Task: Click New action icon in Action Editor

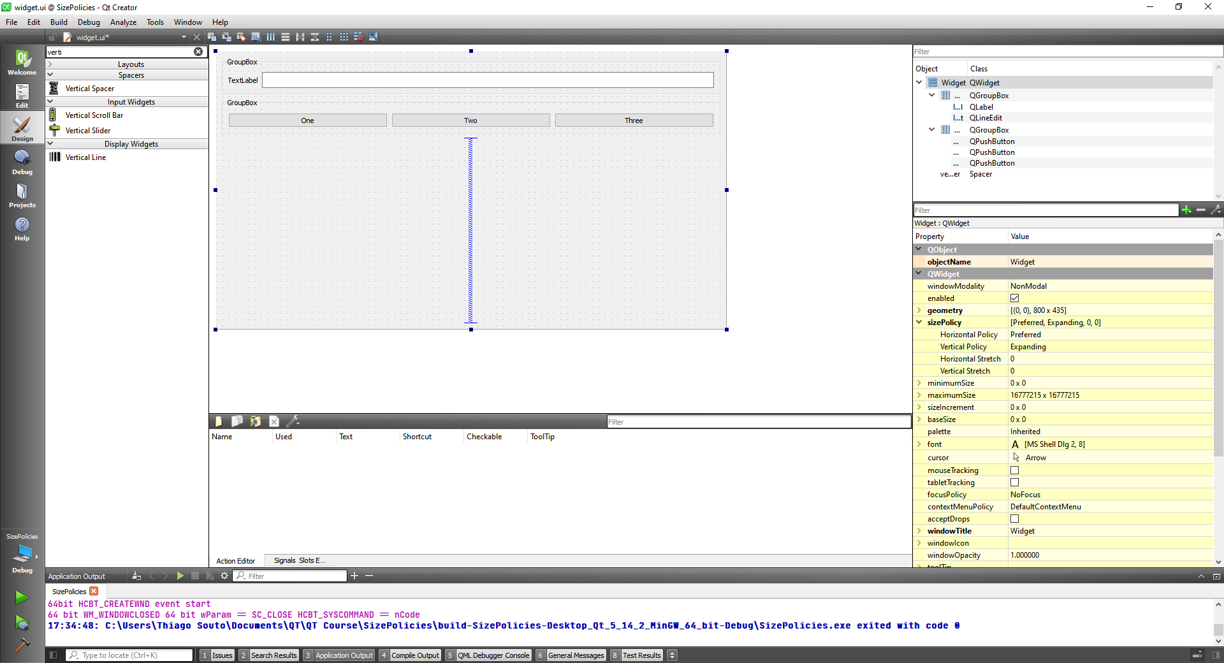Action: point(219,421)
